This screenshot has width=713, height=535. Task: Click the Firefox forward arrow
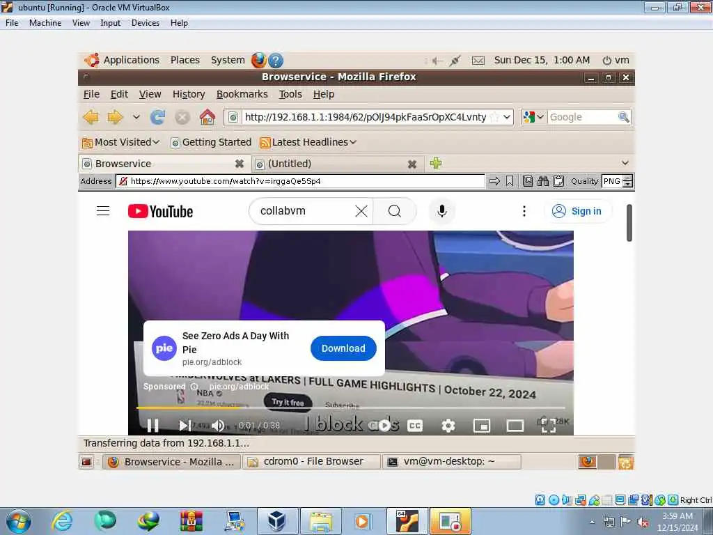[115, 117]
